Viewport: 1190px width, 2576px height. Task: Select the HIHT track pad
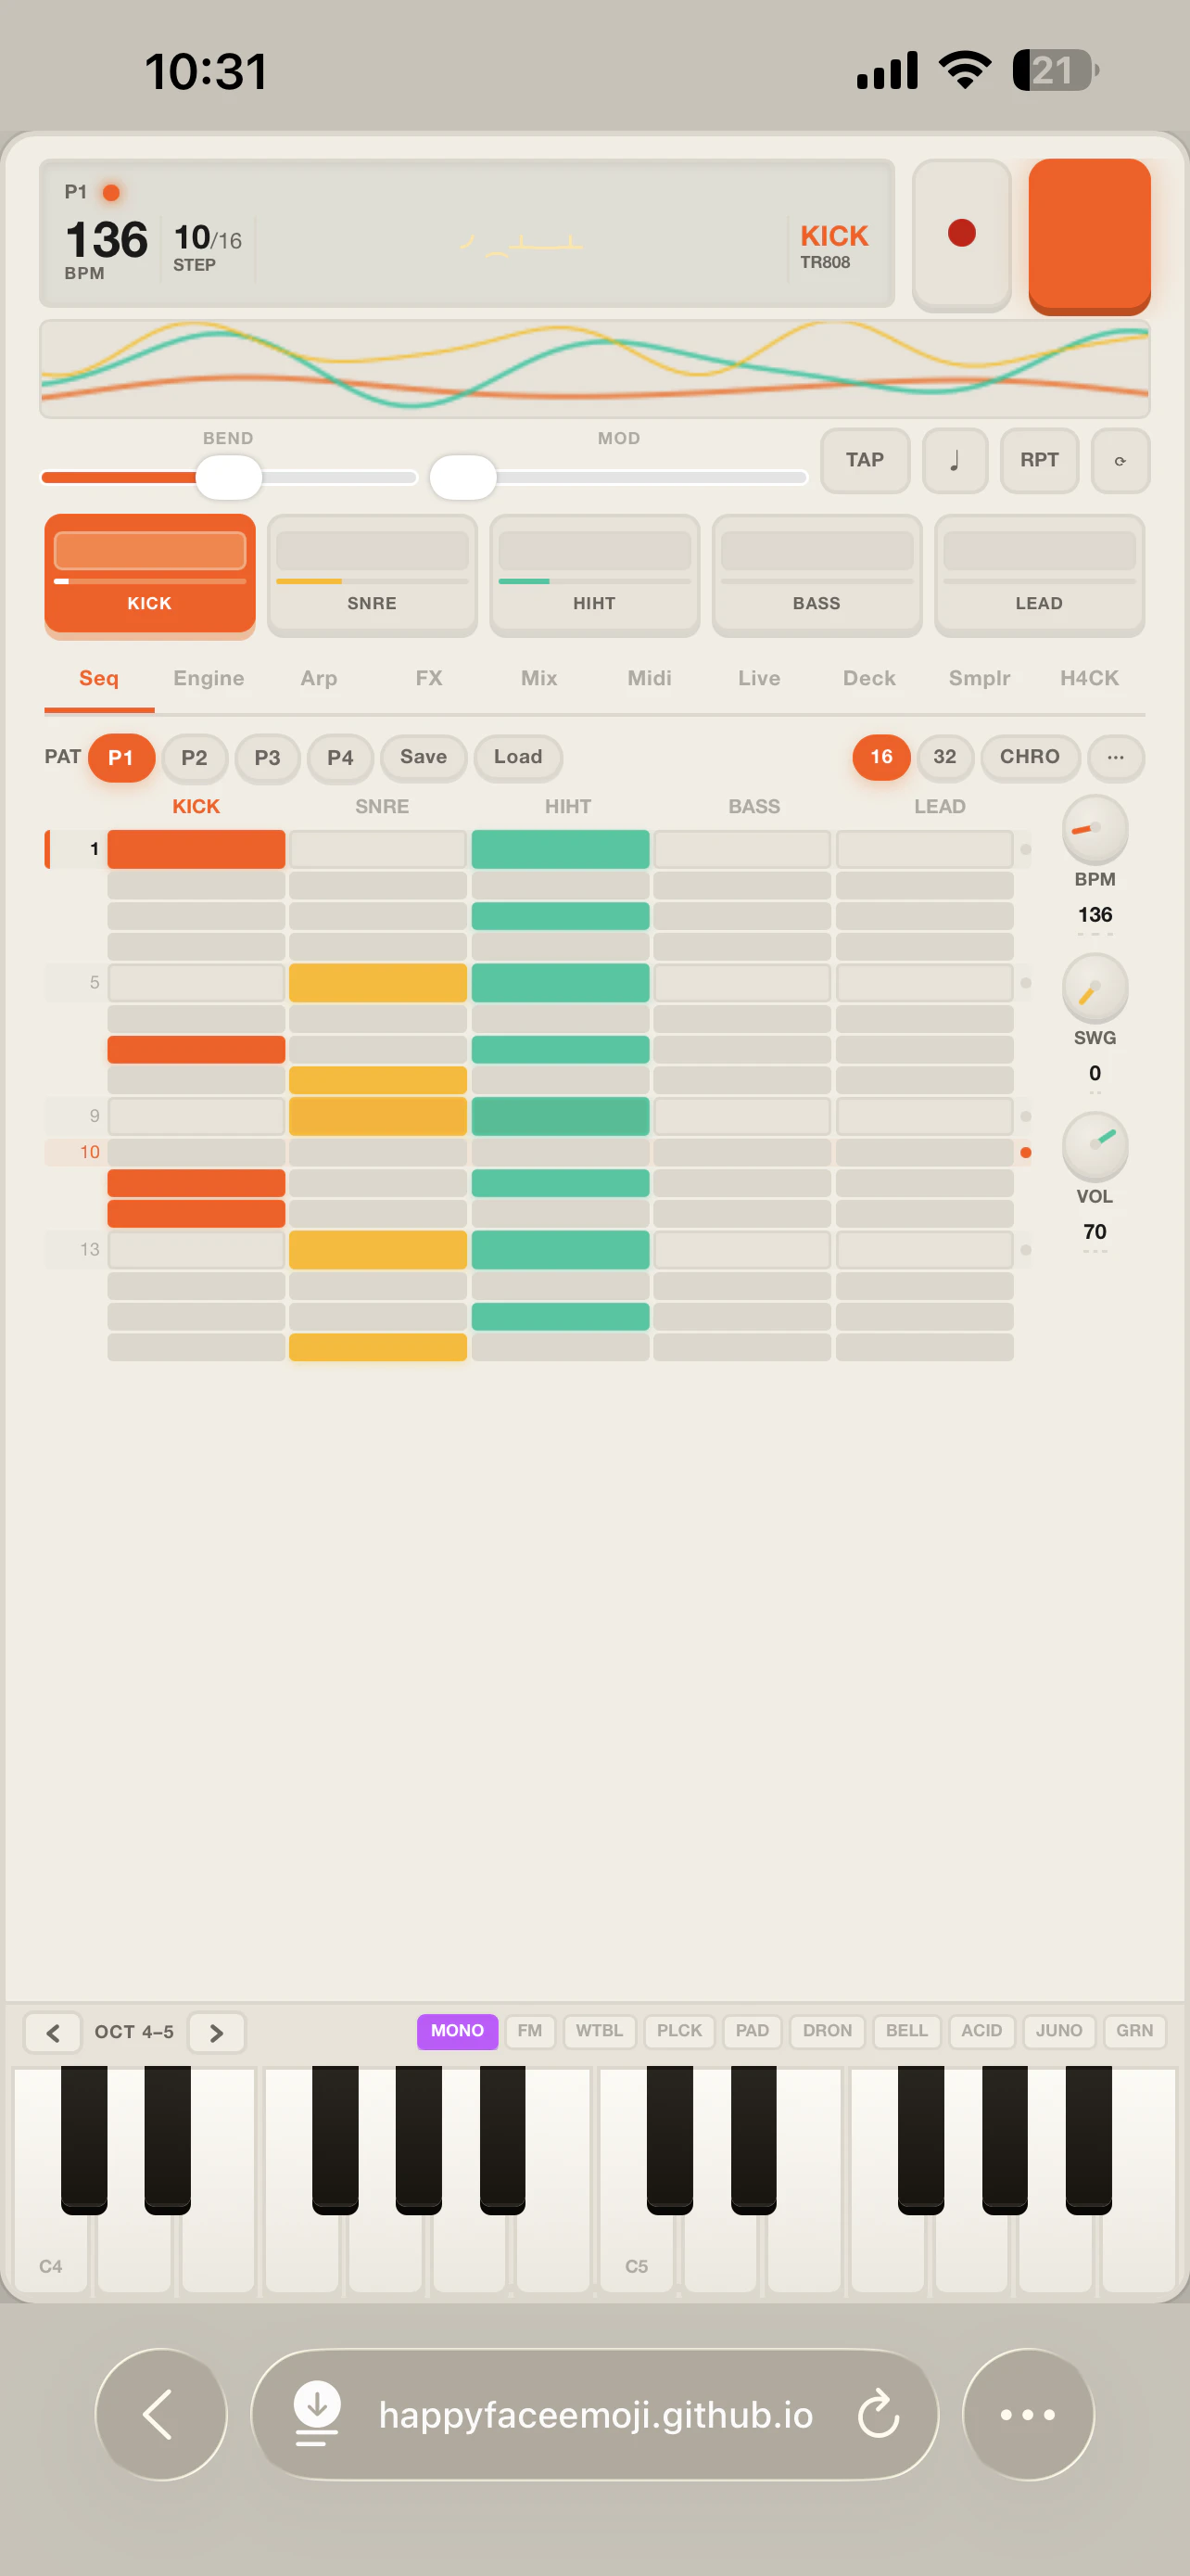pyautogui.click(x=594, y=575)
